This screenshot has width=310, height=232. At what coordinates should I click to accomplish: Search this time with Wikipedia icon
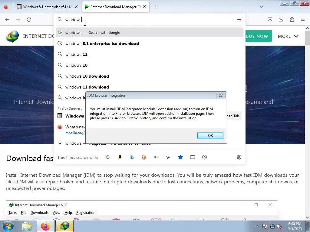tap(168, 157)
